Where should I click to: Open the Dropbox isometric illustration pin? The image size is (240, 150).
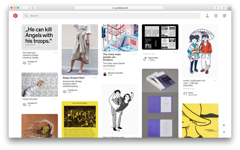tap(120, 38)
